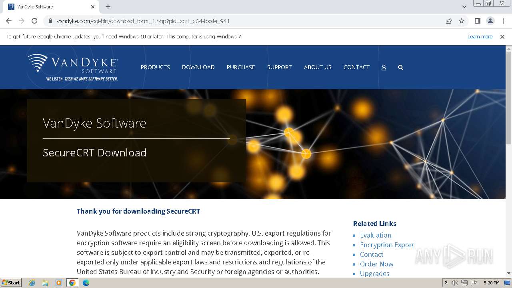Open the Chrome three-dot menu
The image size is (512, 288).
(503, 21)
